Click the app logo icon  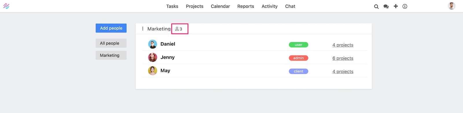pos(6,6)
